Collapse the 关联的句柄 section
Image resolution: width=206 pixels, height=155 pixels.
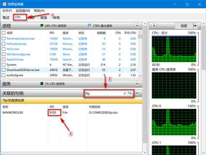point(137,93)
